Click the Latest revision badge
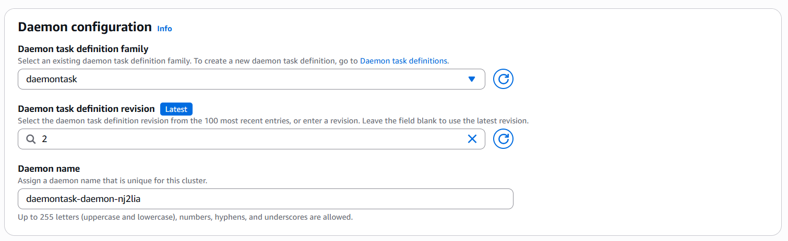Image resolution: width=788 pixels, height=241 pixels. point(176,109)
